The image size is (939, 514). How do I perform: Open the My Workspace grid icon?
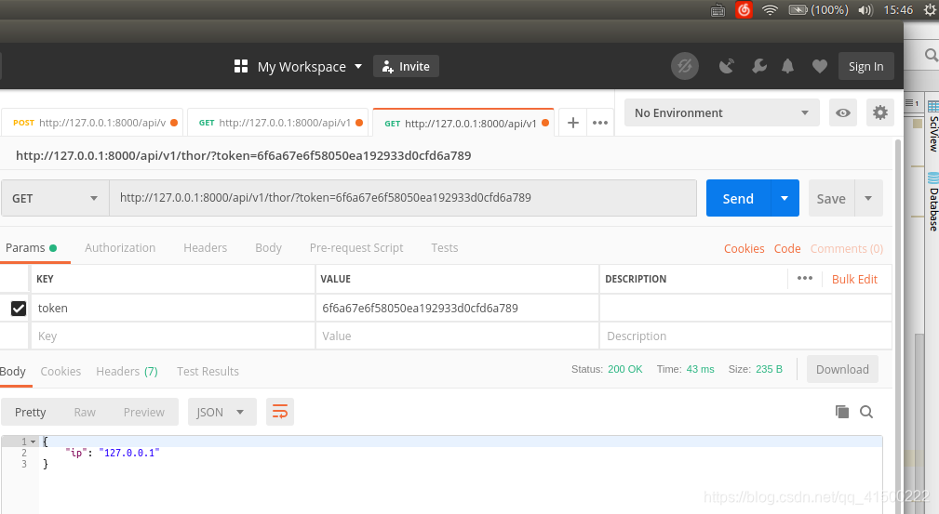pos(241,66)
